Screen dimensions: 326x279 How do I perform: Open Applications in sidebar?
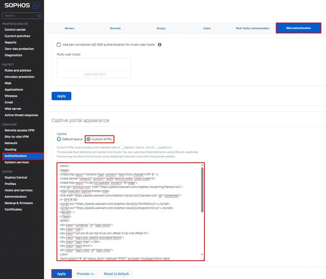[x=14, y=90]
